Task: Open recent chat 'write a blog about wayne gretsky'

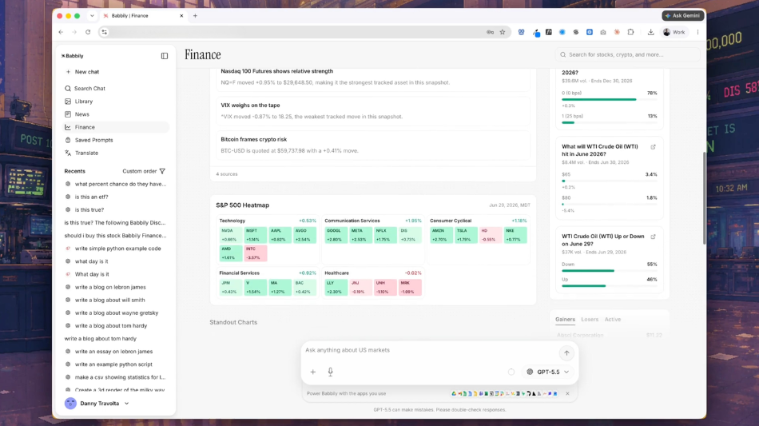Action: 117,313
